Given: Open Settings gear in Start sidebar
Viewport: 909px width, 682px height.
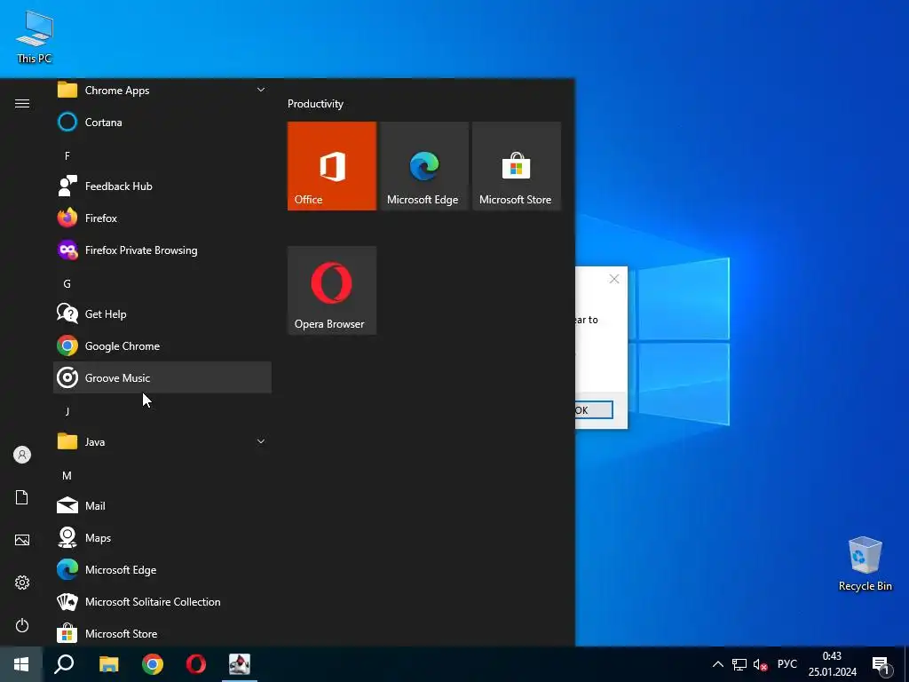Looking at the screenshot, I should (x=22, y=583).
